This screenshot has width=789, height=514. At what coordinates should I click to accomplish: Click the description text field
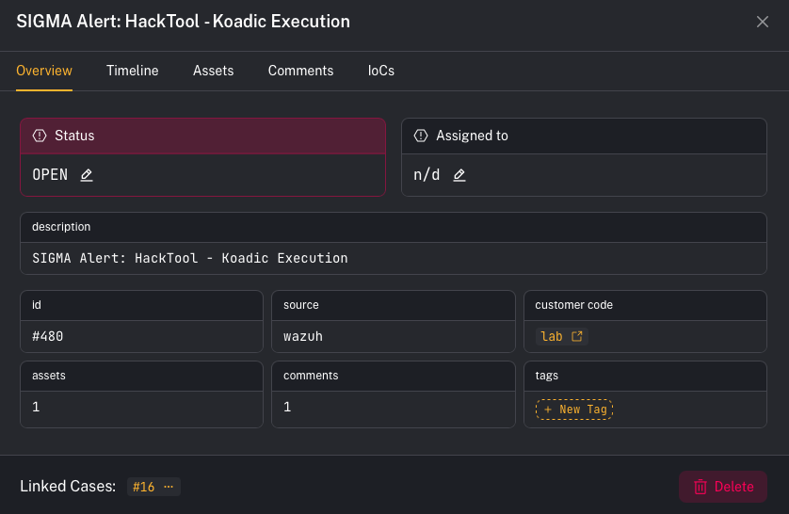click(190, 258)
